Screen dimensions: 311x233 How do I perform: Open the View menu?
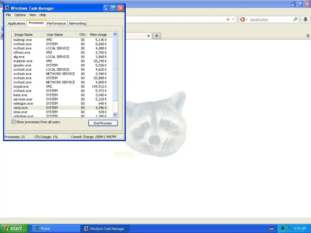coord(32,15)
